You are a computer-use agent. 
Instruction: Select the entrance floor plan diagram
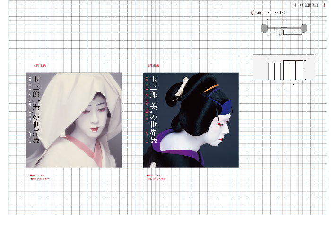tap(284, 28)
